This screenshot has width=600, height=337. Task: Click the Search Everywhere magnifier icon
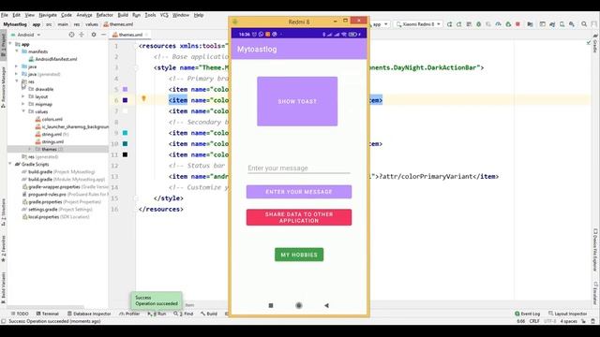pyautogui.click(x=584, y=24)
